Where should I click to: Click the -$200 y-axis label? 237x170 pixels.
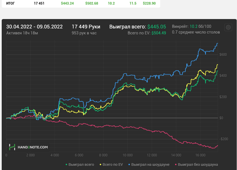tap(224, 139)
